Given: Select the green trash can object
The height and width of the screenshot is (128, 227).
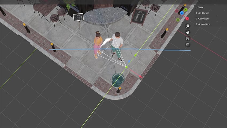Looking at the screenshot, I should click(118, 80).
